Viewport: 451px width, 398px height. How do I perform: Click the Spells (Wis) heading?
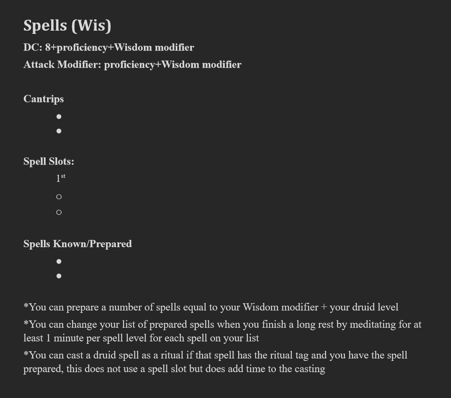click(67, 26)
